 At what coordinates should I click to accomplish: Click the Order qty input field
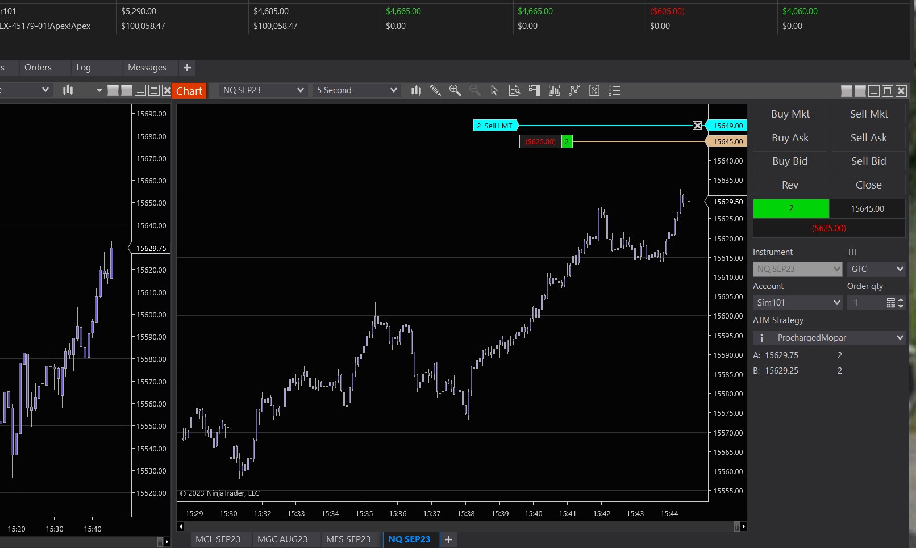point(866,303)
